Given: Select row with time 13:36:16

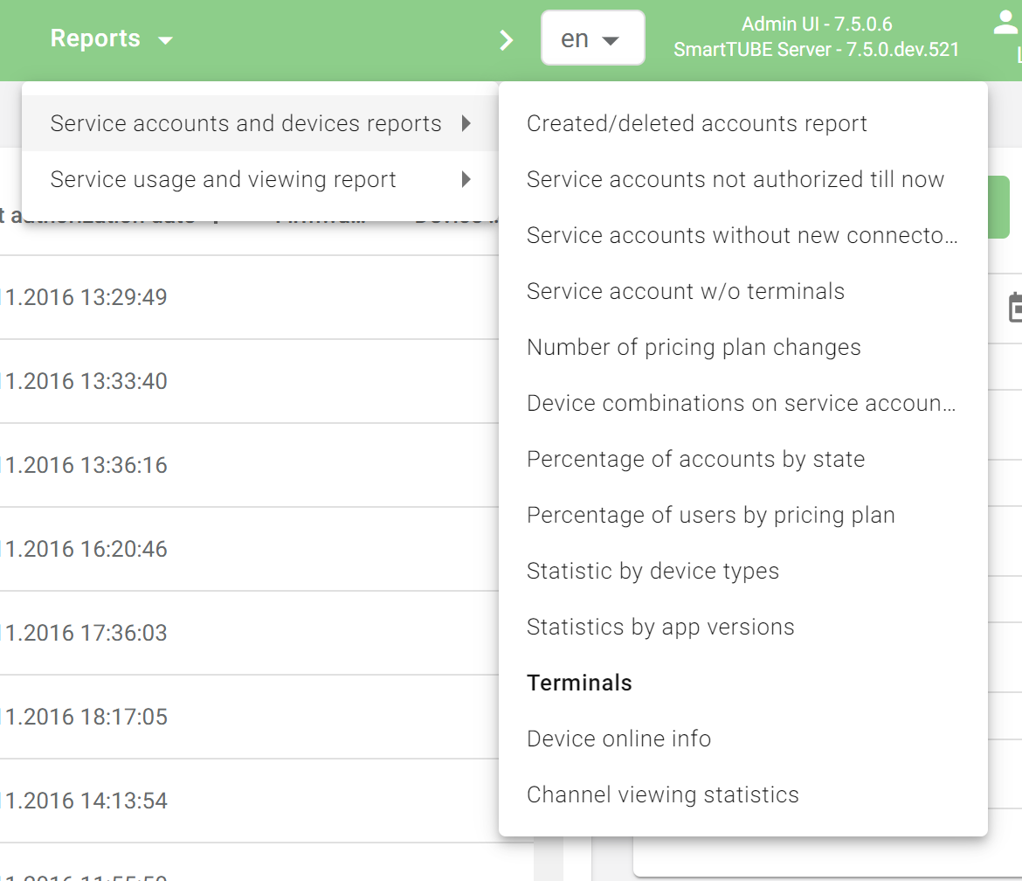Looking at the screenshot, I should 249,466.
